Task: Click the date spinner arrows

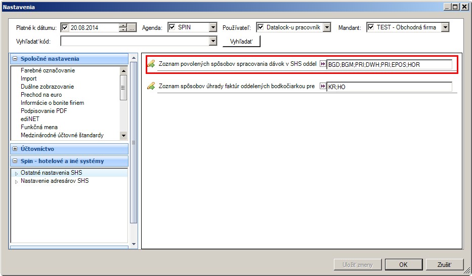Action: click(123, 28)
